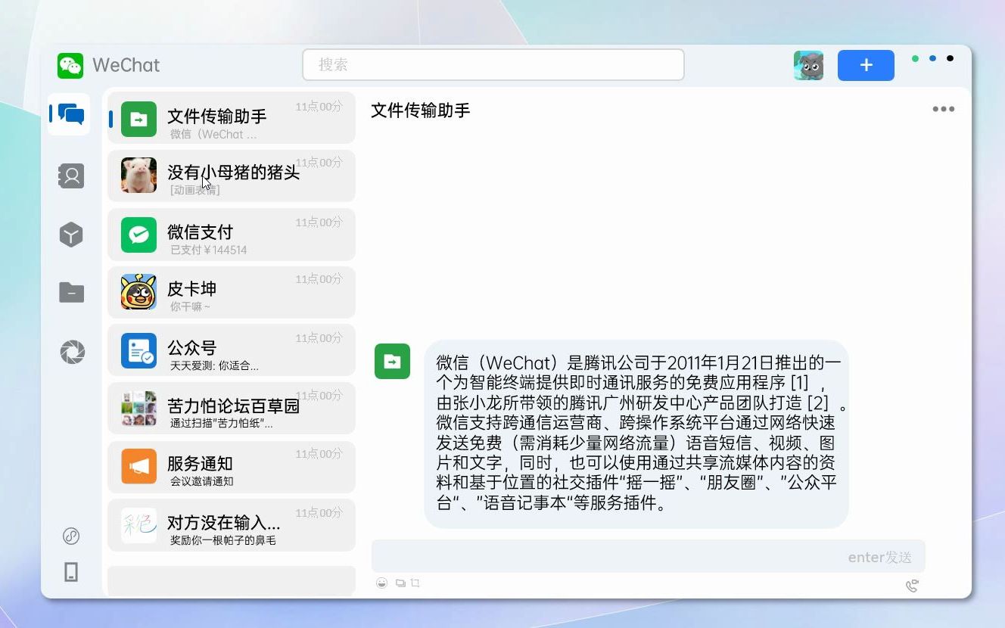Click the blue 公众号 document icon

tap(138, 350)
